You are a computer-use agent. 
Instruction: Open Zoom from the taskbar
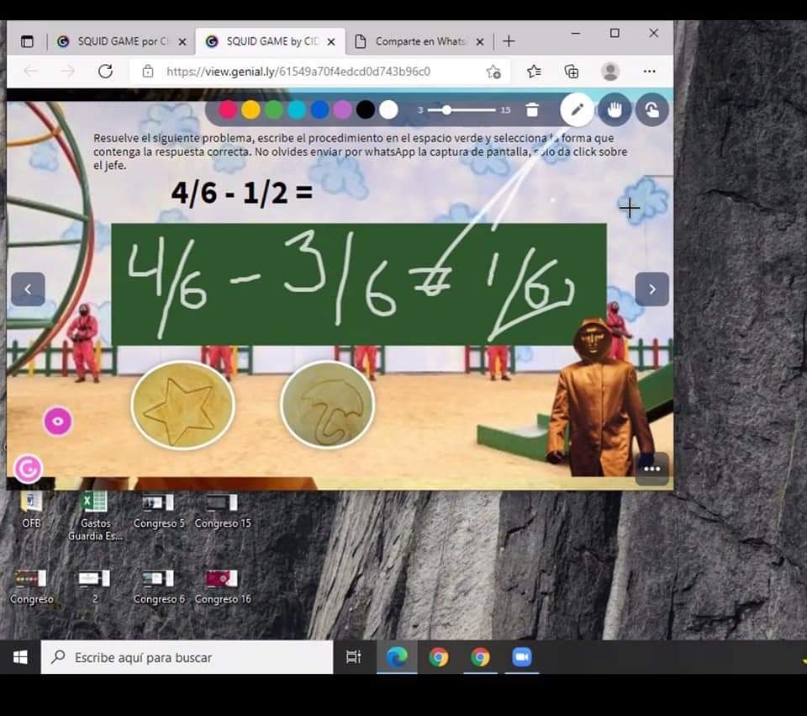pyautogui.click(x=521, y=657)
